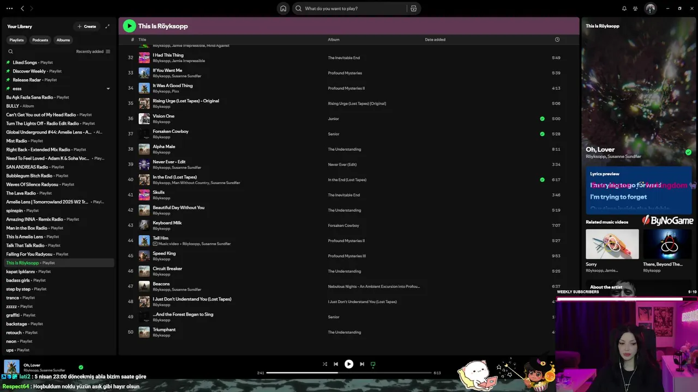Play This Is Röyksopp playlist

click(129, 26)
